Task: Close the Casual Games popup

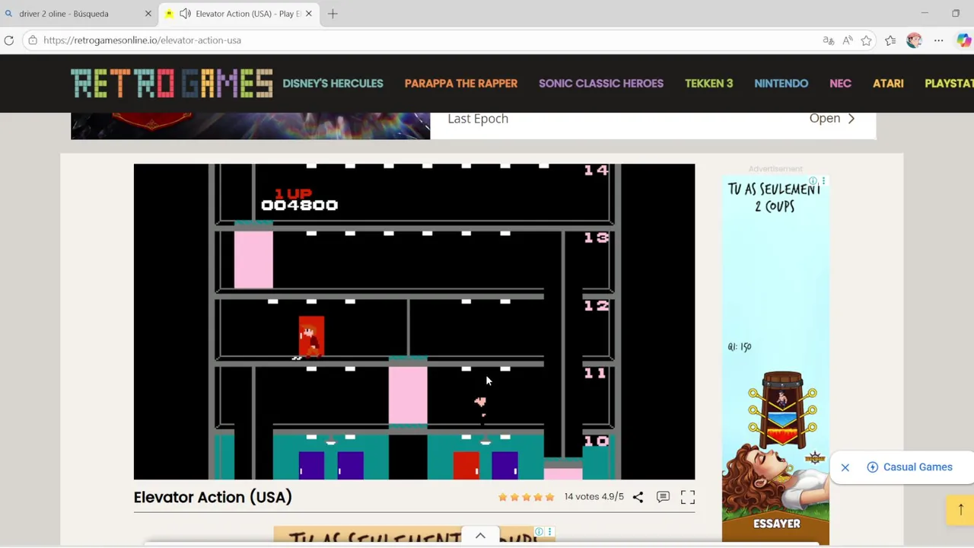Action: pyautogui.click(x=845, y=467)
